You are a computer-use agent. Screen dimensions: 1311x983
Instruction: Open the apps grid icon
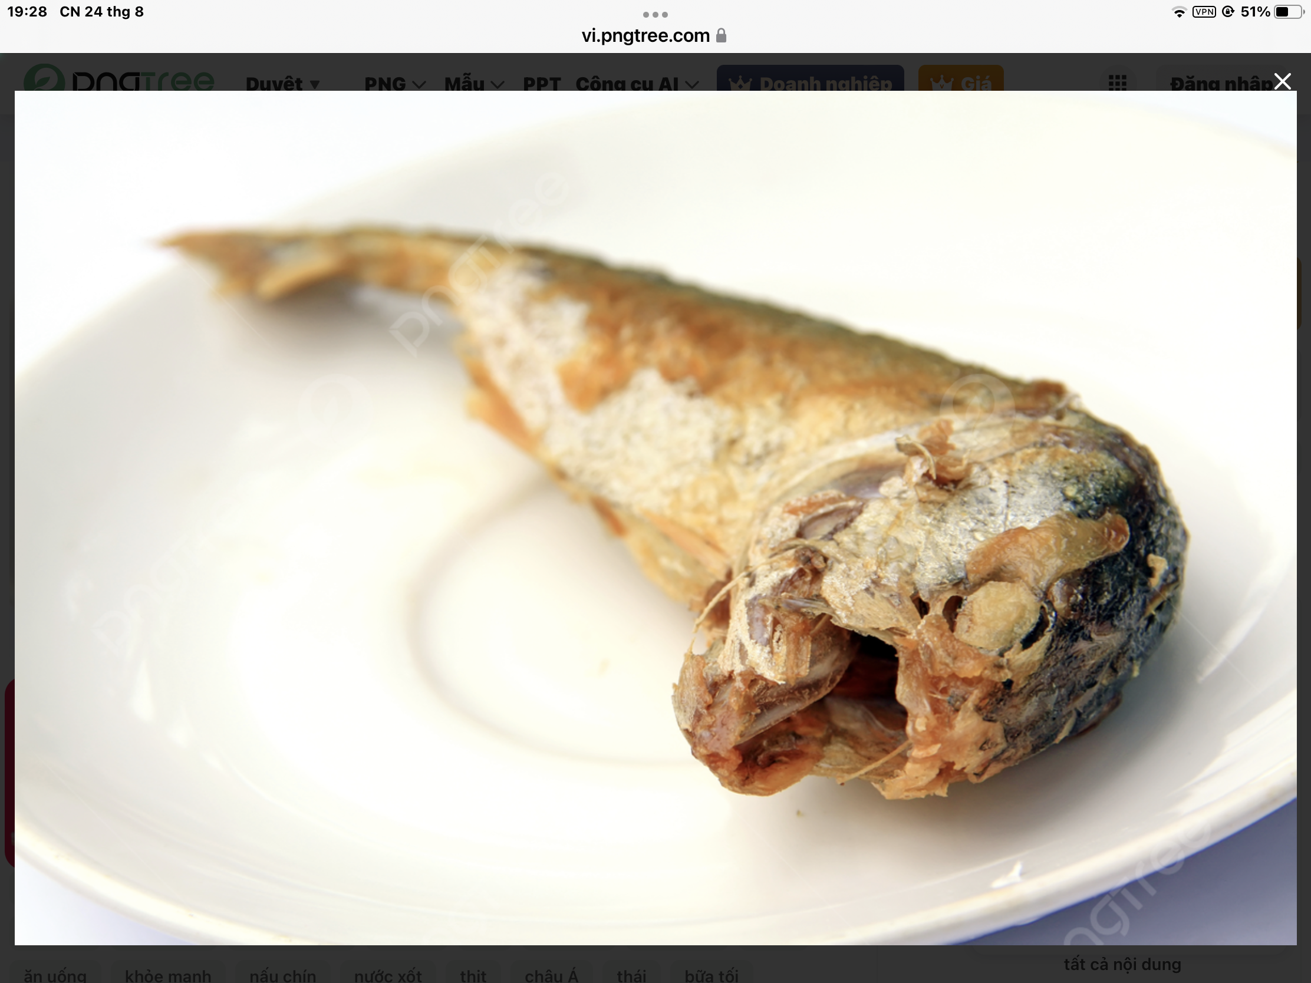tap(1117, 83)
